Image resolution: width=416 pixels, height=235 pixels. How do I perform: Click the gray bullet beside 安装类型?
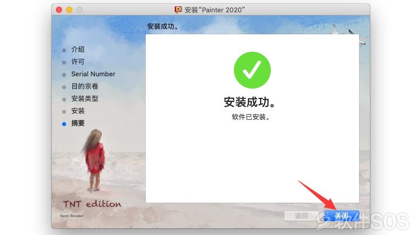tap(64, 99)
